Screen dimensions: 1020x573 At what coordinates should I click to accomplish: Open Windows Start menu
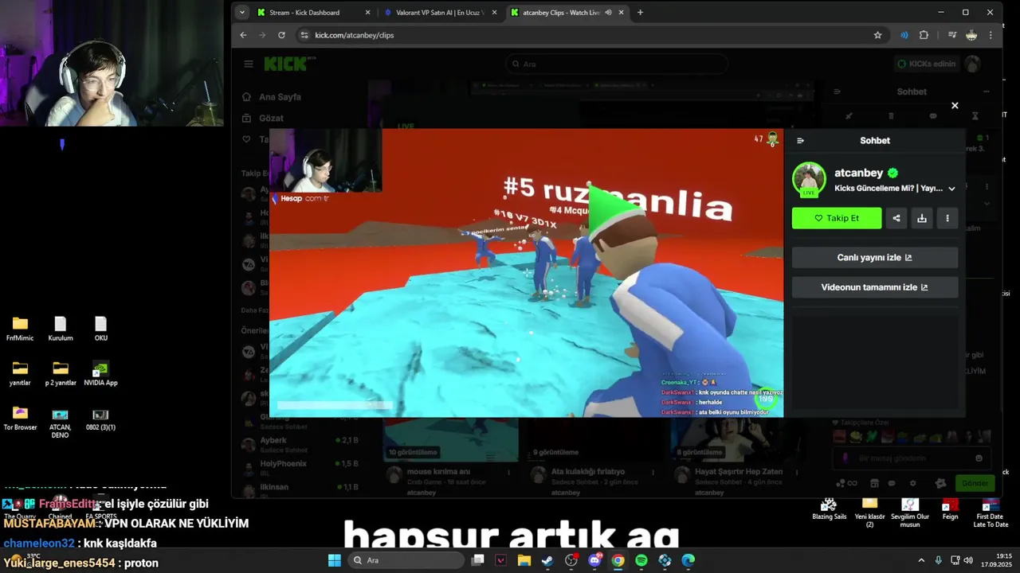[335, 560]
